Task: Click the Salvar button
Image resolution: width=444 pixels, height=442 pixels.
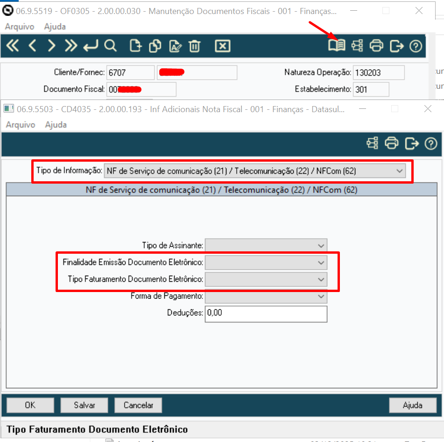Action: [x=85, y=405]
